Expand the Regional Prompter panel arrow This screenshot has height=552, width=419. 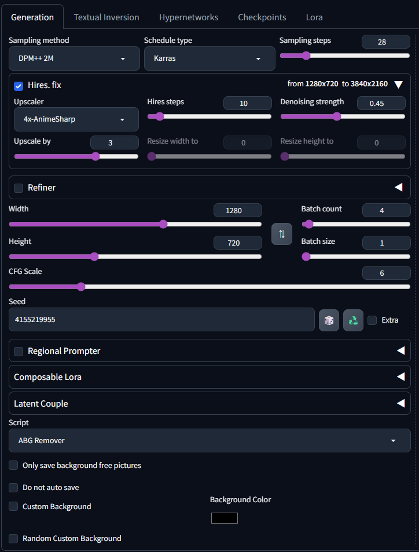[400, 351]
